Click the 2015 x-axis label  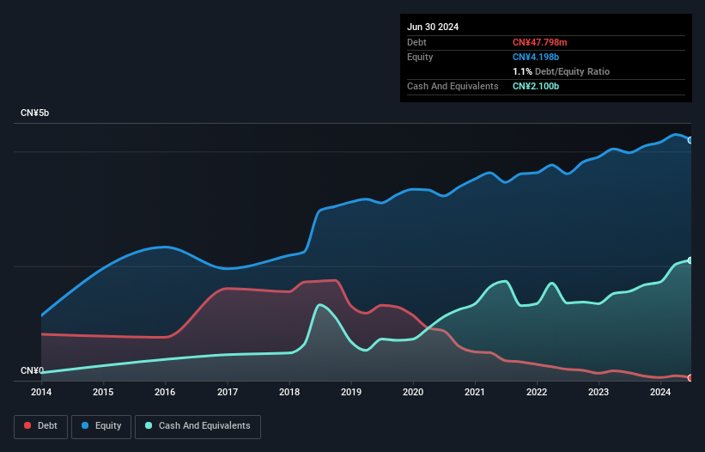(x=103, y=392)
